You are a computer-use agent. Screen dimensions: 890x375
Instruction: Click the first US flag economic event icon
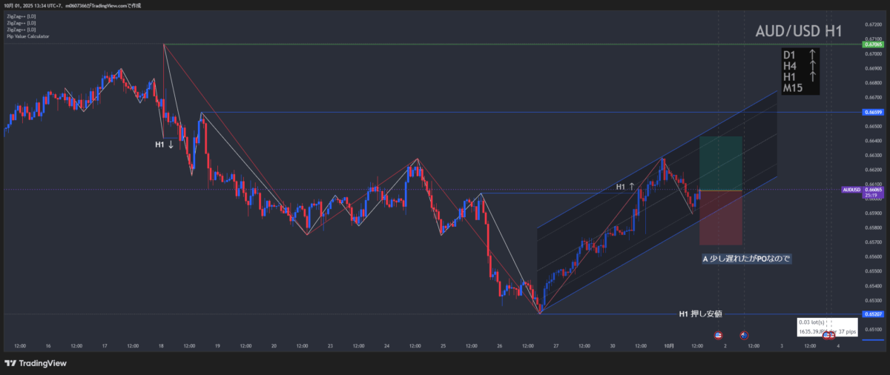[x=717, y=336]
